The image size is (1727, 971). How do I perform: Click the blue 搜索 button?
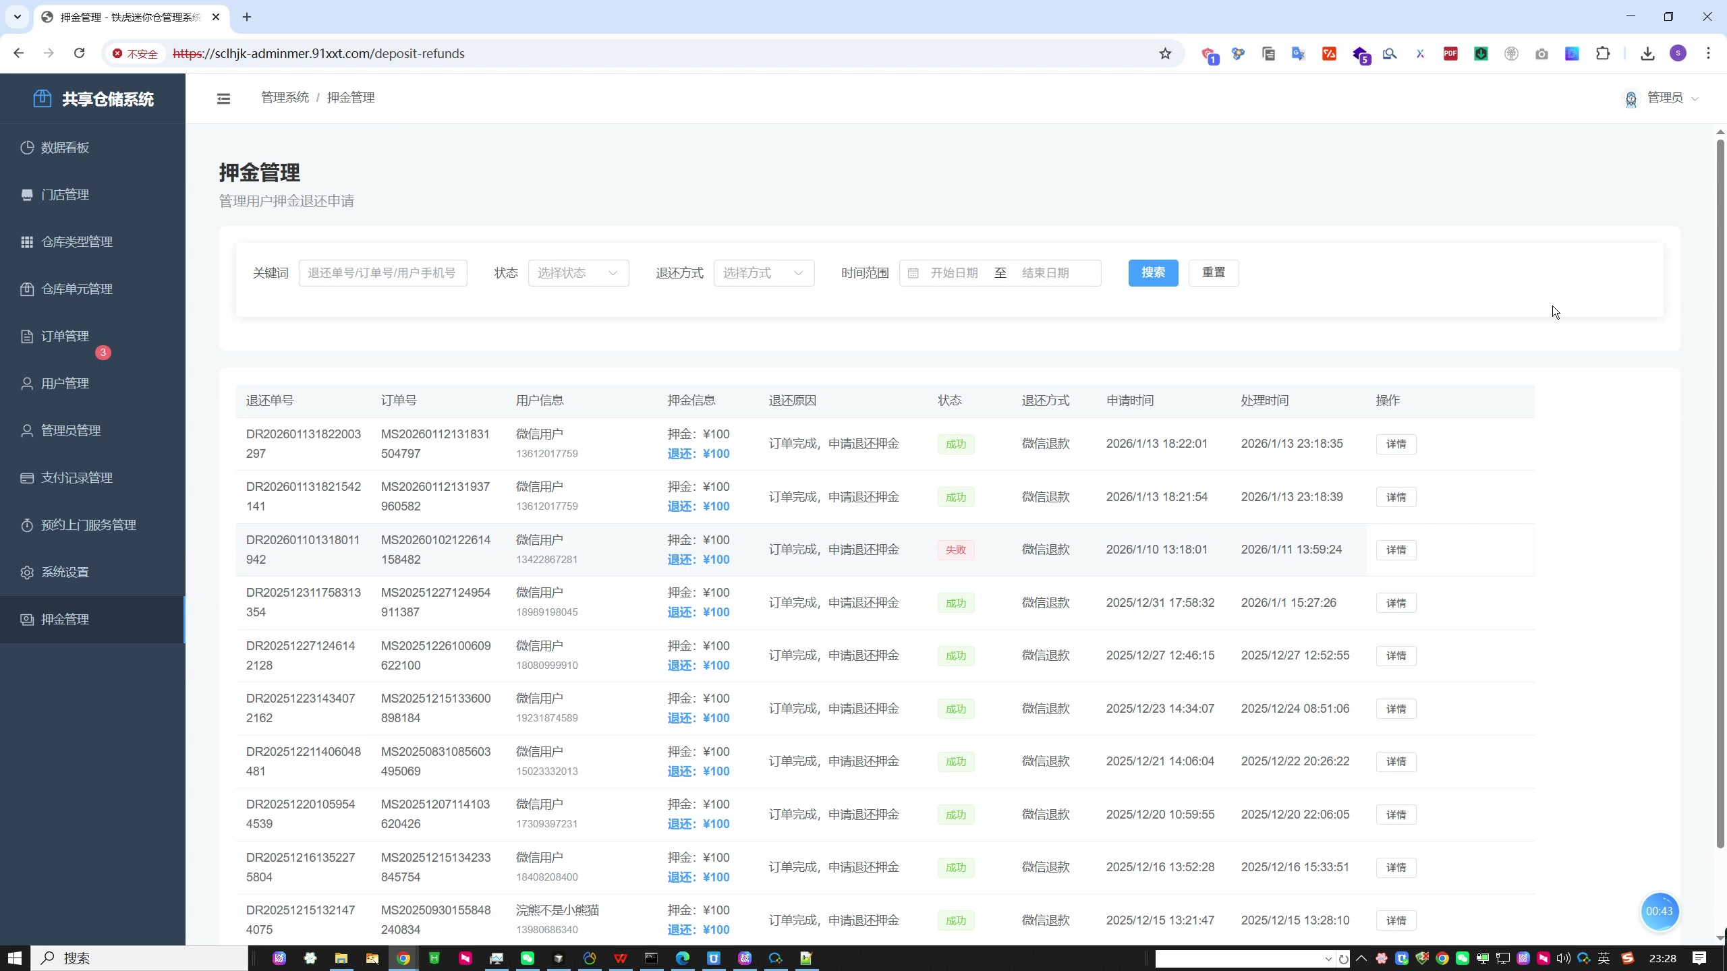click(x=1153, y=273)
